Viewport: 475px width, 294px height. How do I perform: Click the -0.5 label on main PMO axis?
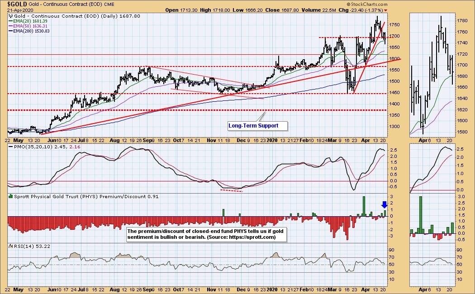[x=394, y=186]
